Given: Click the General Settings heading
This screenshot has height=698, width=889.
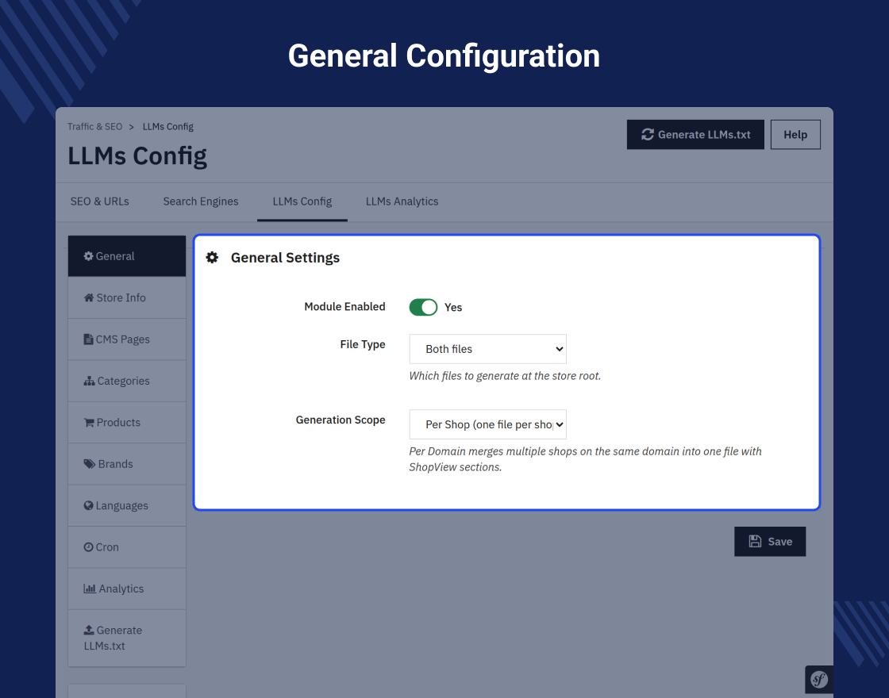Looking at the screenshot, I should point(285,258).
